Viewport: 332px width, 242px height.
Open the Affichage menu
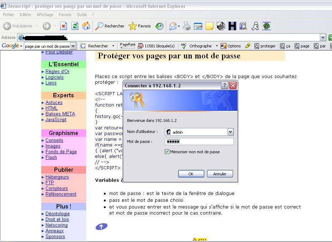[x=45, y=15]
